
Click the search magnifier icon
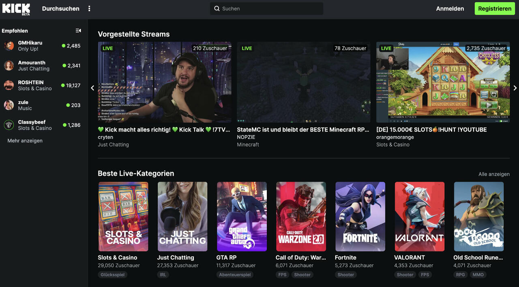[x=217, y=9]
